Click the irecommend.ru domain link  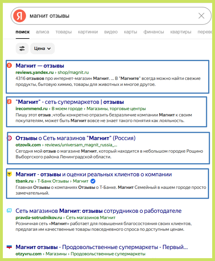click(32, 109)
